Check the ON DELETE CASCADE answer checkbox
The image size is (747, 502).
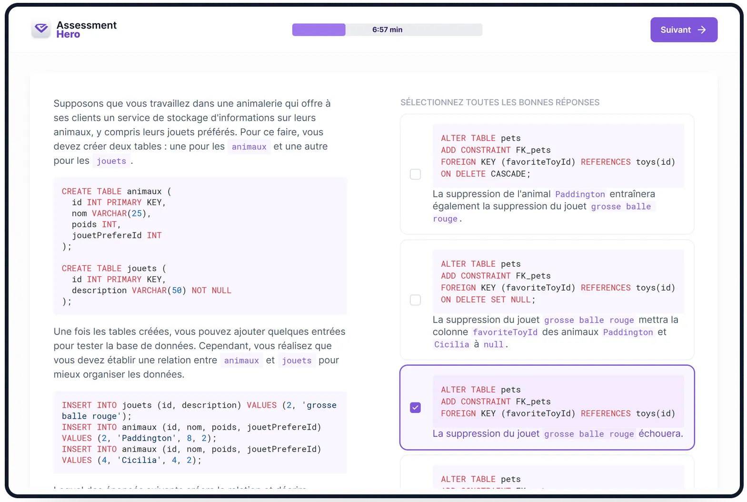coord(415,174)
